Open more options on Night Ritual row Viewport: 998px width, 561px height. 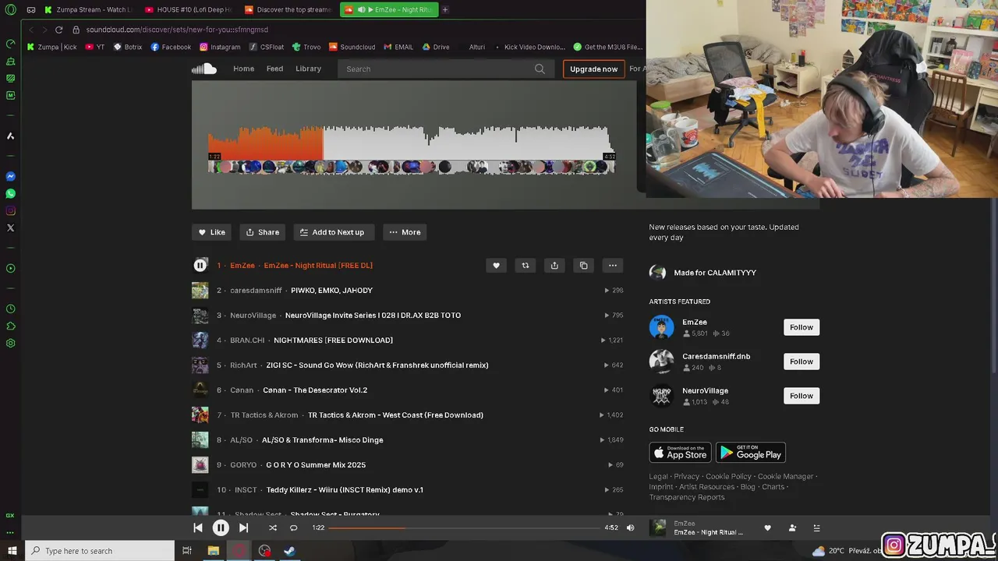click(613, 266)
